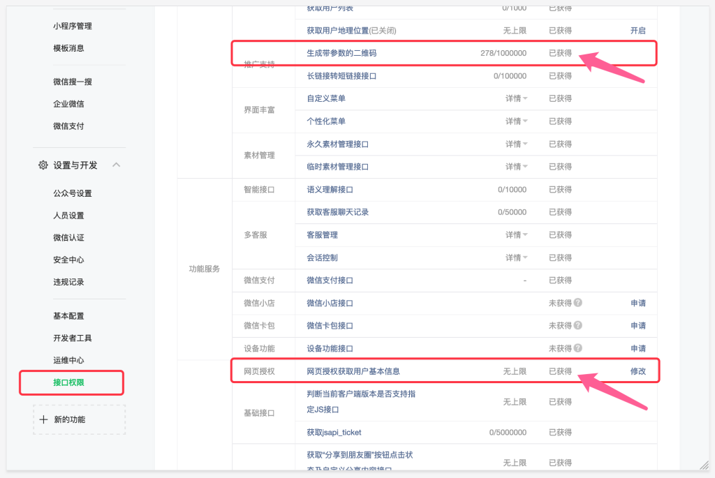Click help icon next to 微信小店接口 未获得
Image resolution: width=715 pixels, height=478 pixels.
pyautogui.click(x=577, y=303)
